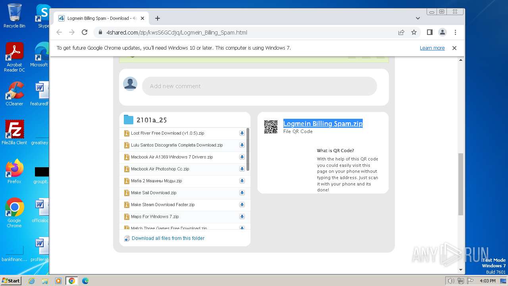This screenshot has height=286, width=508.
Task: Click the Google Chrome desktop icon
Action: pyautogui.click(x=14, y=213)
